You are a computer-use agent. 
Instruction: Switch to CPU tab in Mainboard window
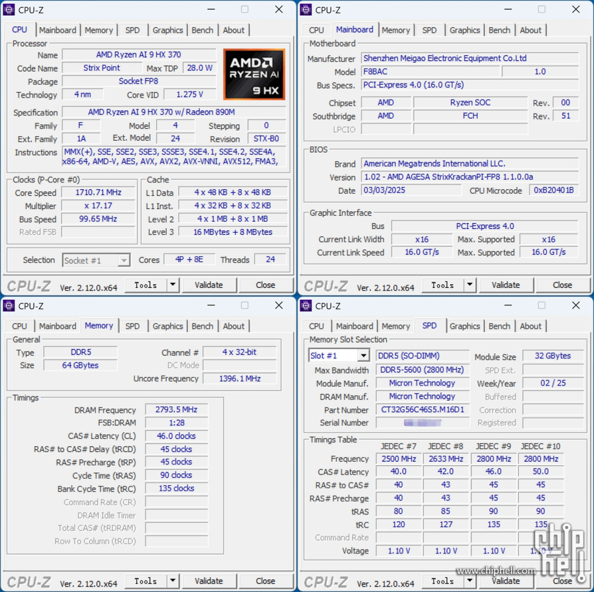(316, 30)
